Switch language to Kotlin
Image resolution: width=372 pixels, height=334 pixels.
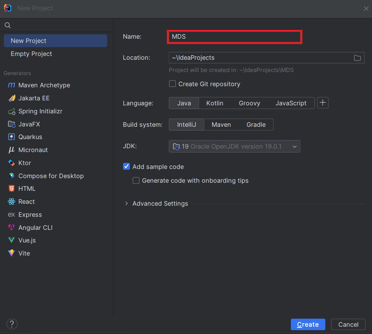coord(214,103)
